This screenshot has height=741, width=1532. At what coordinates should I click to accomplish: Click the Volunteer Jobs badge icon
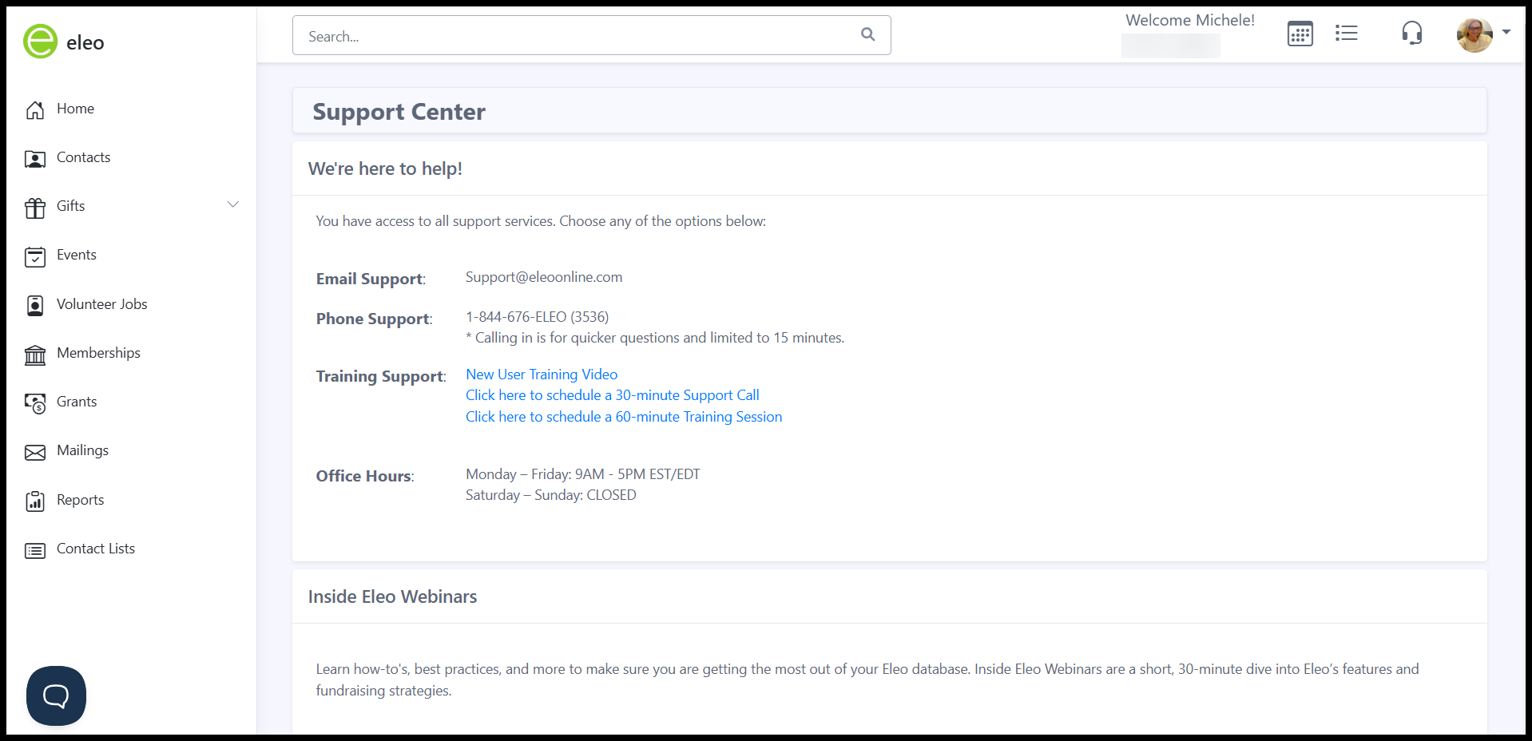[35, 306]
